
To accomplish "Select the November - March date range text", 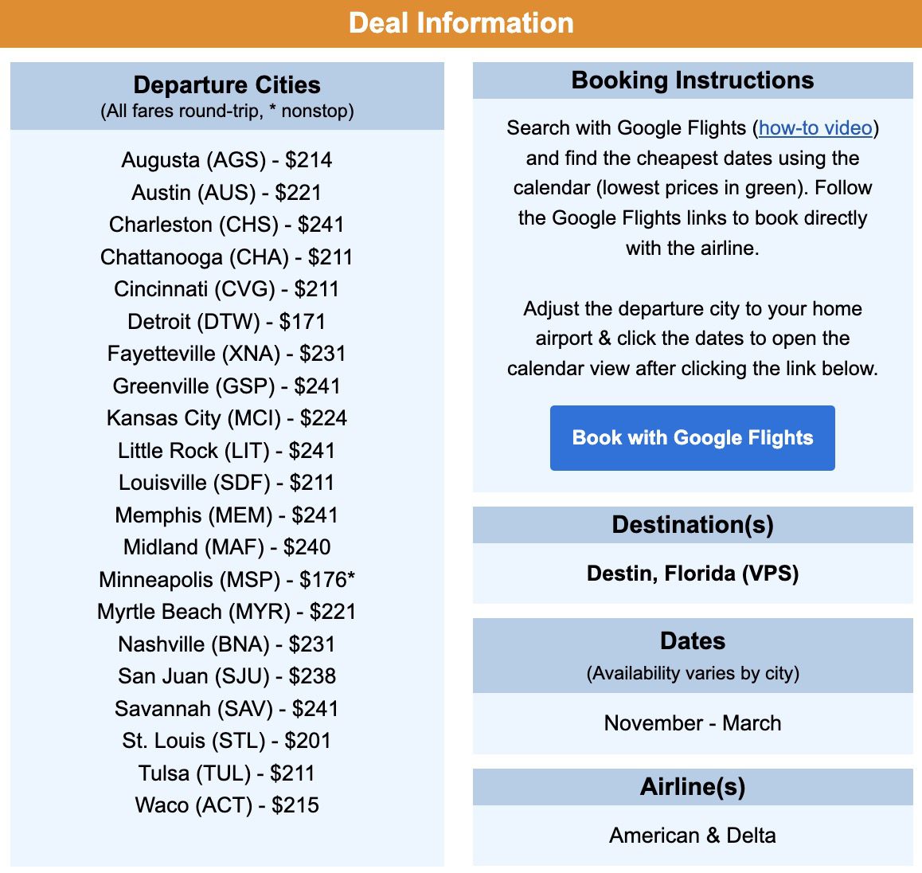I will tap(692, 723).
